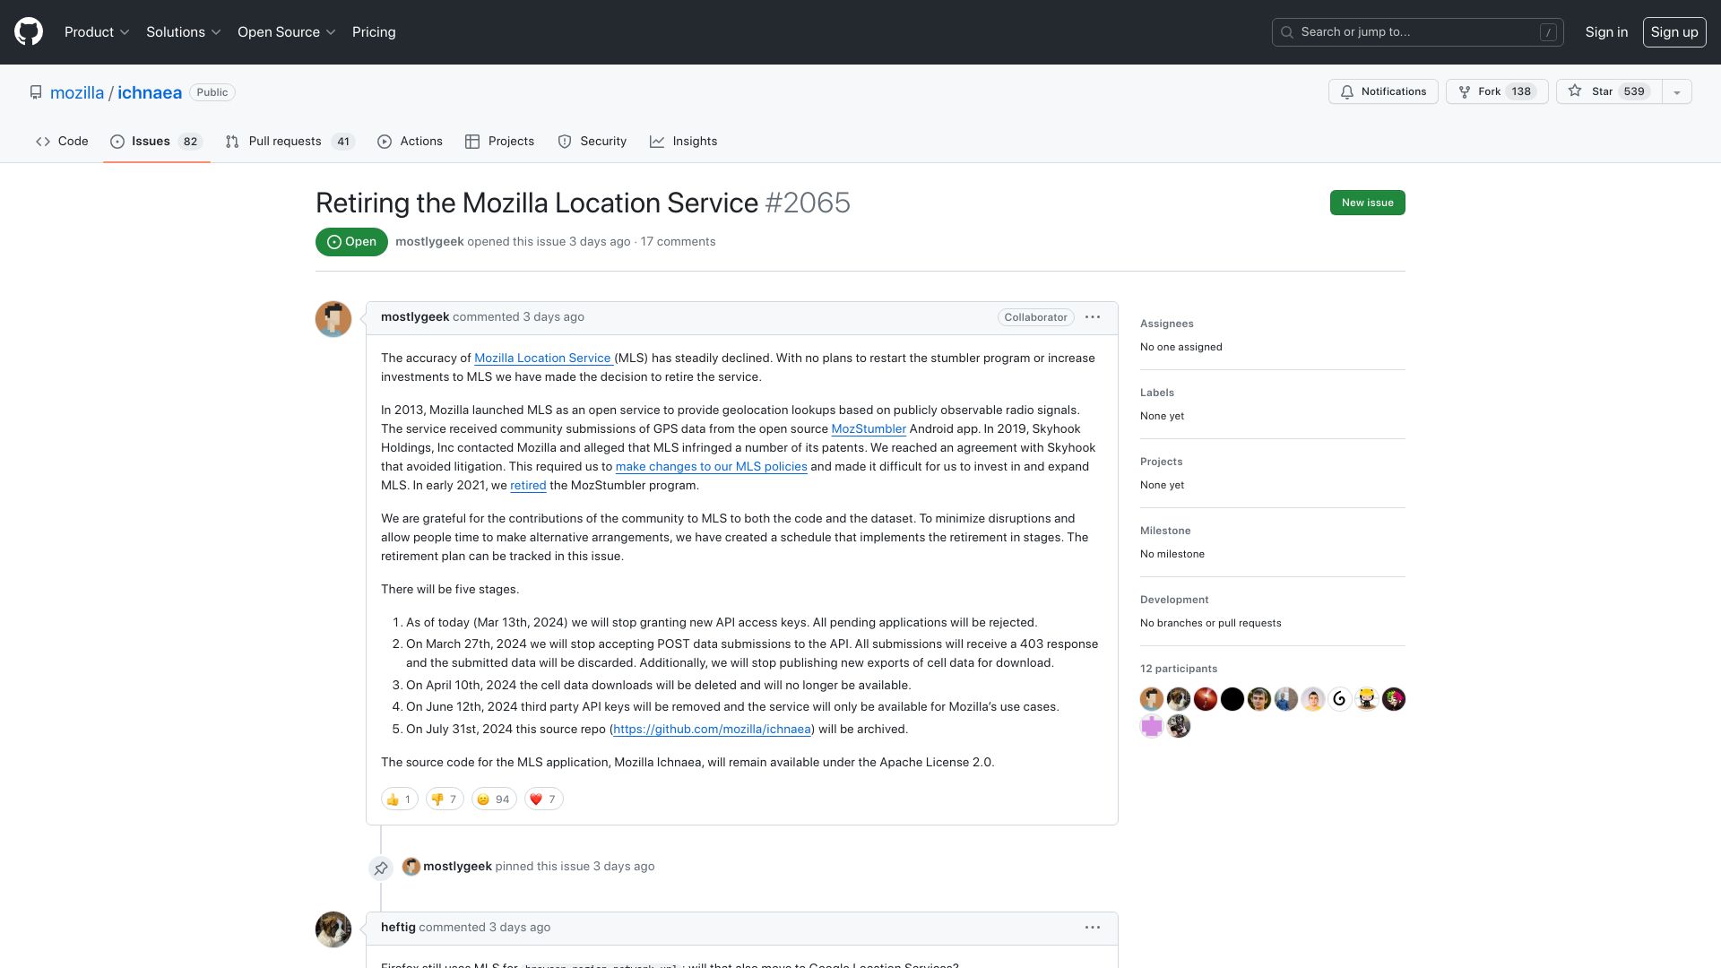
Task: Focus the Search or jump to field
Action: coord(1417,32)
